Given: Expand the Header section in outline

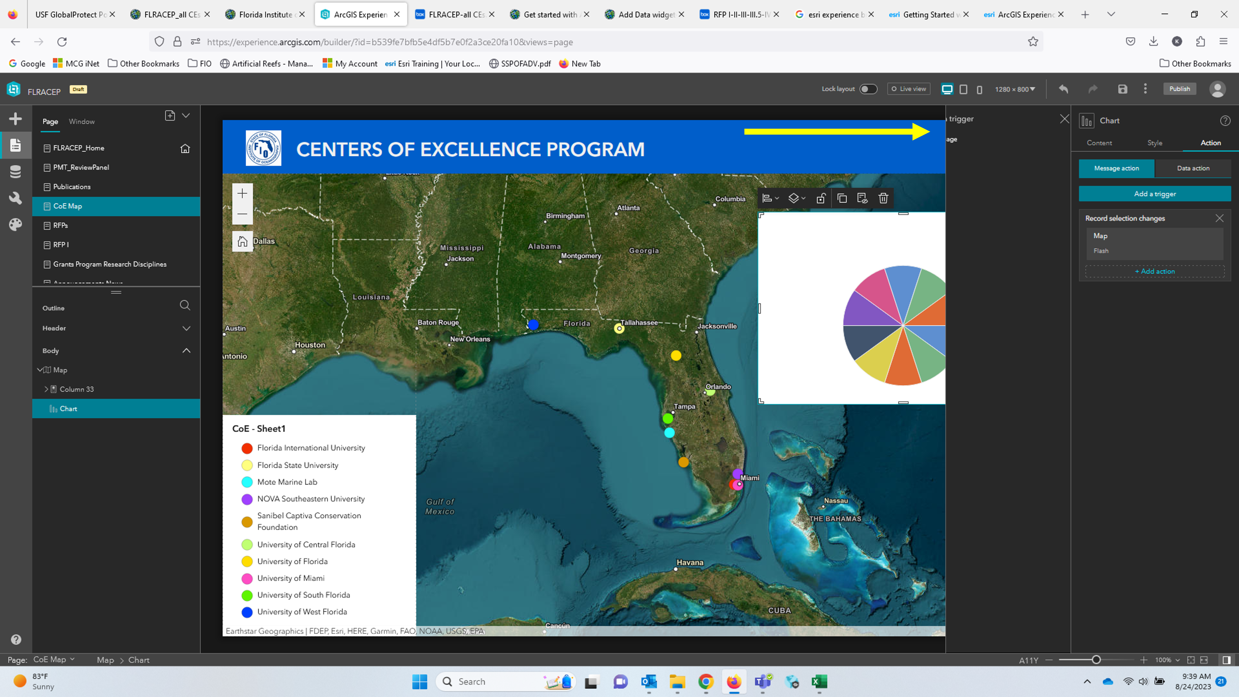Looking at the screenshot, I should (x=186, y=328).
